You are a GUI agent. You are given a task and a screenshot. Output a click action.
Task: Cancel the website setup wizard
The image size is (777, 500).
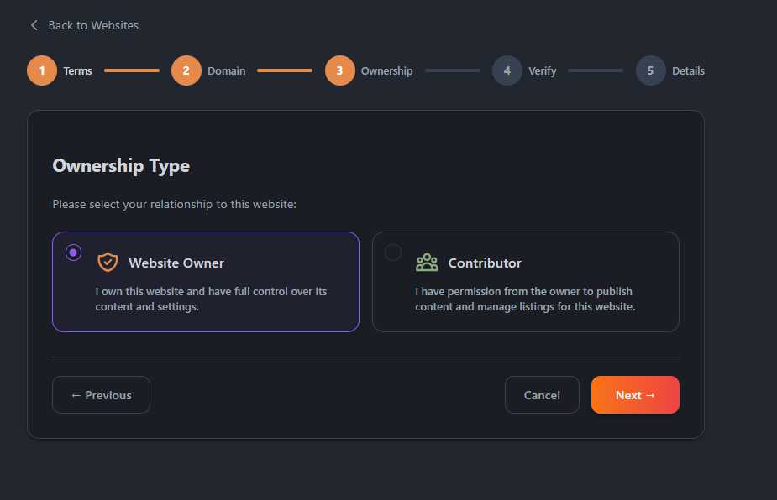542,394
